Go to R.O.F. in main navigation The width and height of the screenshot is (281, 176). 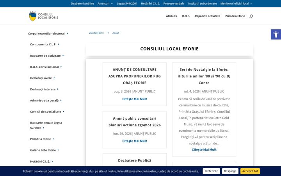[186, 16]
